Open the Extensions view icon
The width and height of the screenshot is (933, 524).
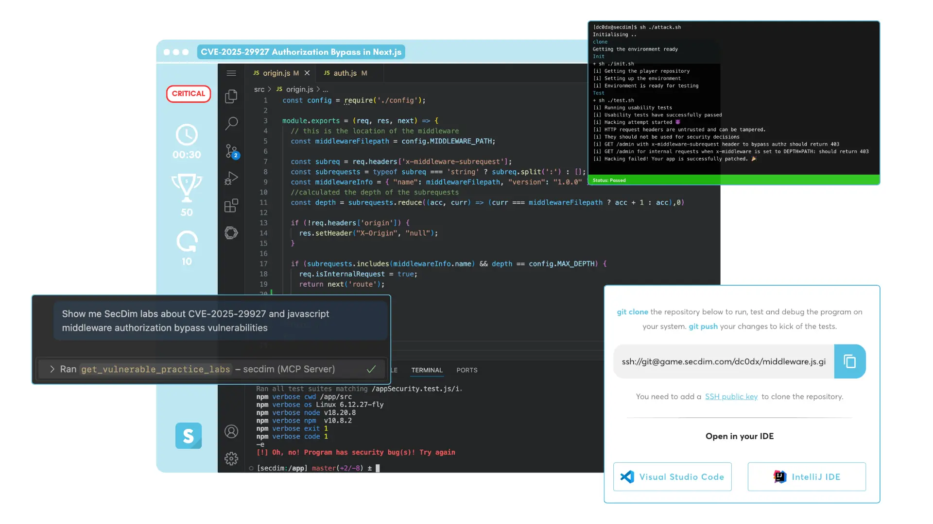coord(231,205)
